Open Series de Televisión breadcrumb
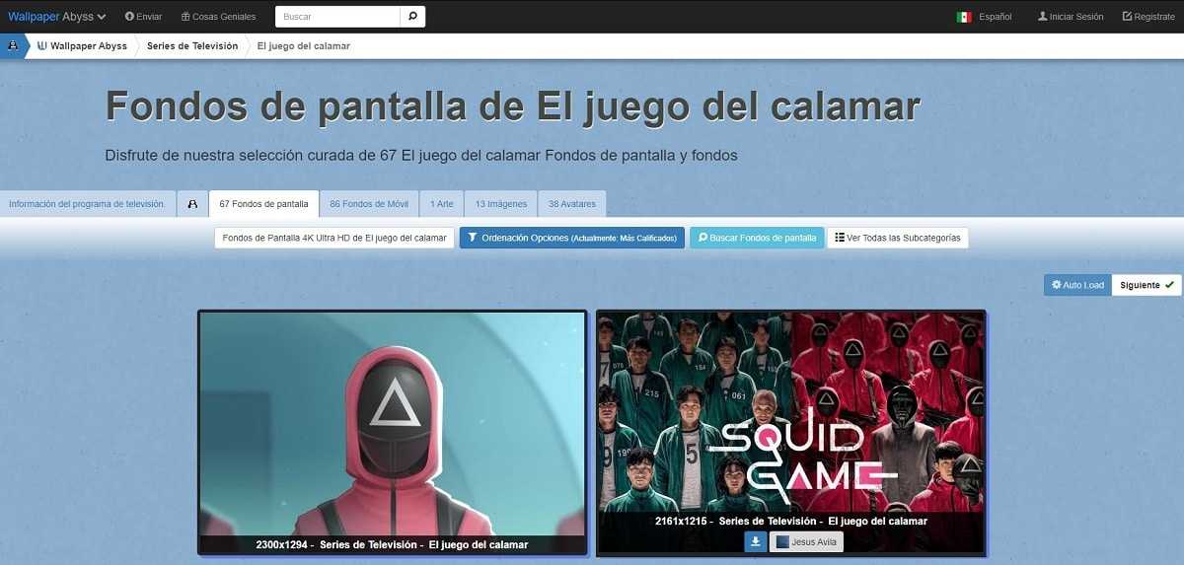The width and height of the screenshot is (1184, 565). pyautogui.click(x=192, y=45)
